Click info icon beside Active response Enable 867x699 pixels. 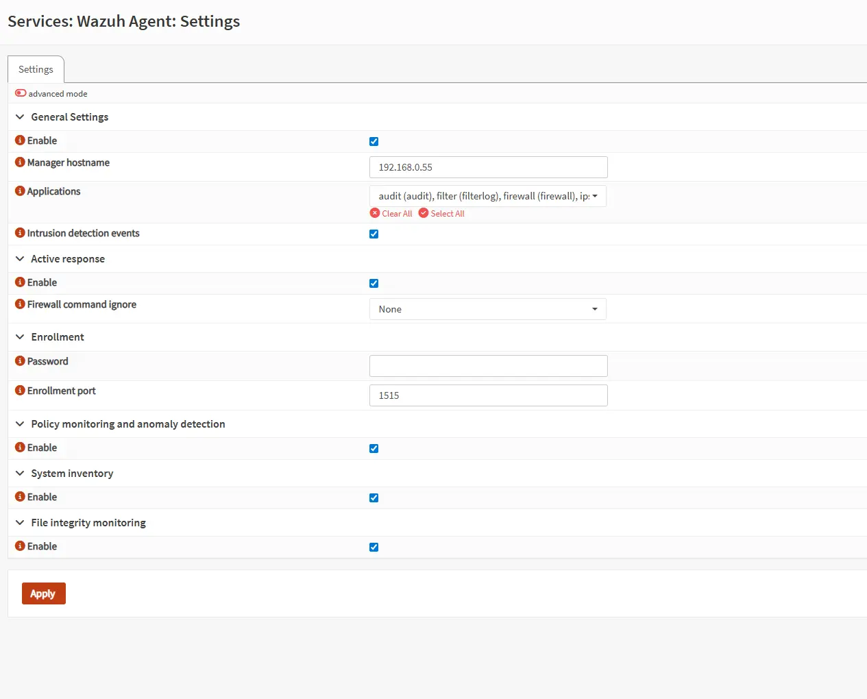pos(20,282)
